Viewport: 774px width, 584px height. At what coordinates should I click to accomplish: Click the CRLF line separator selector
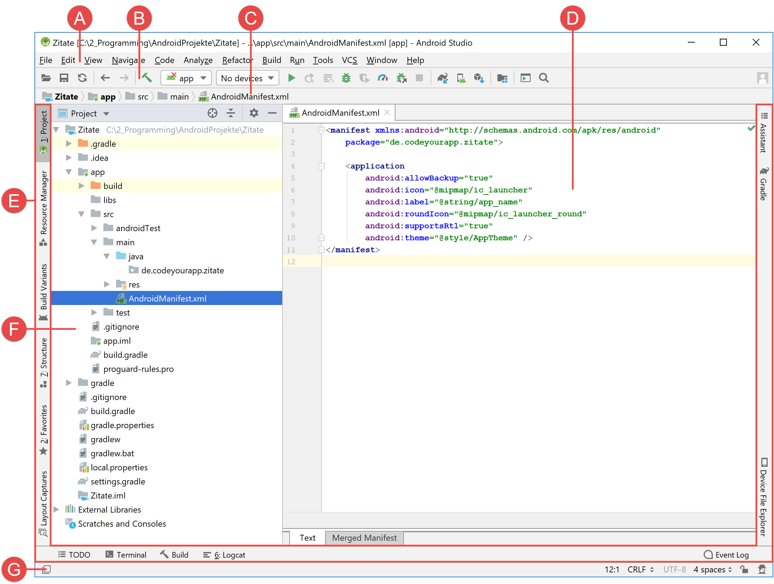[641, 570]
